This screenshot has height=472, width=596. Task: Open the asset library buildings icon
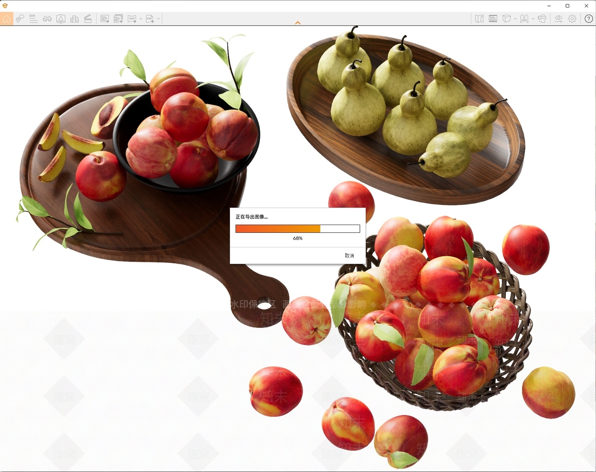pyautogui.click(x=74, y=19)
